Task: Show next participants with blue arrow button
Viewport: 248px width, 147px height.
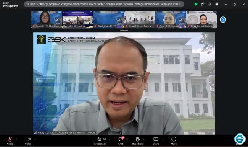Action: (x=223, y=20)
